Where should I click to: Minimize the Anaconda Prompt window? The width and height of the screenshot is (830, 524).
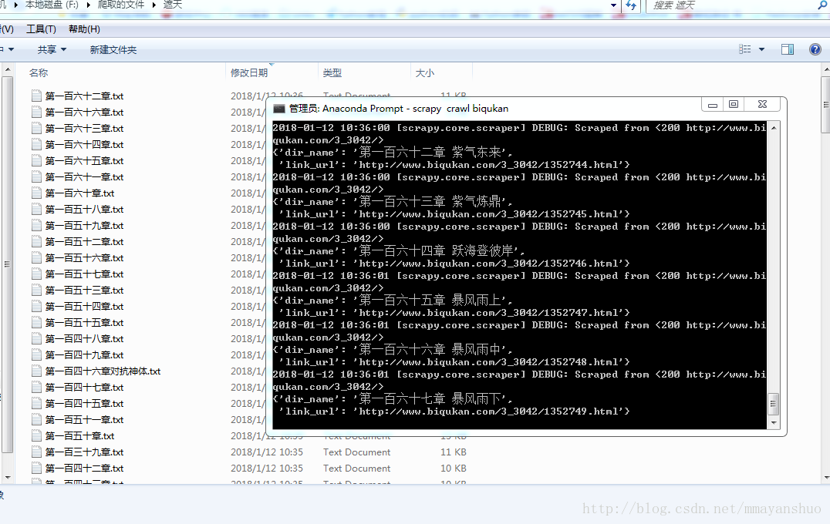coord(713,105)
